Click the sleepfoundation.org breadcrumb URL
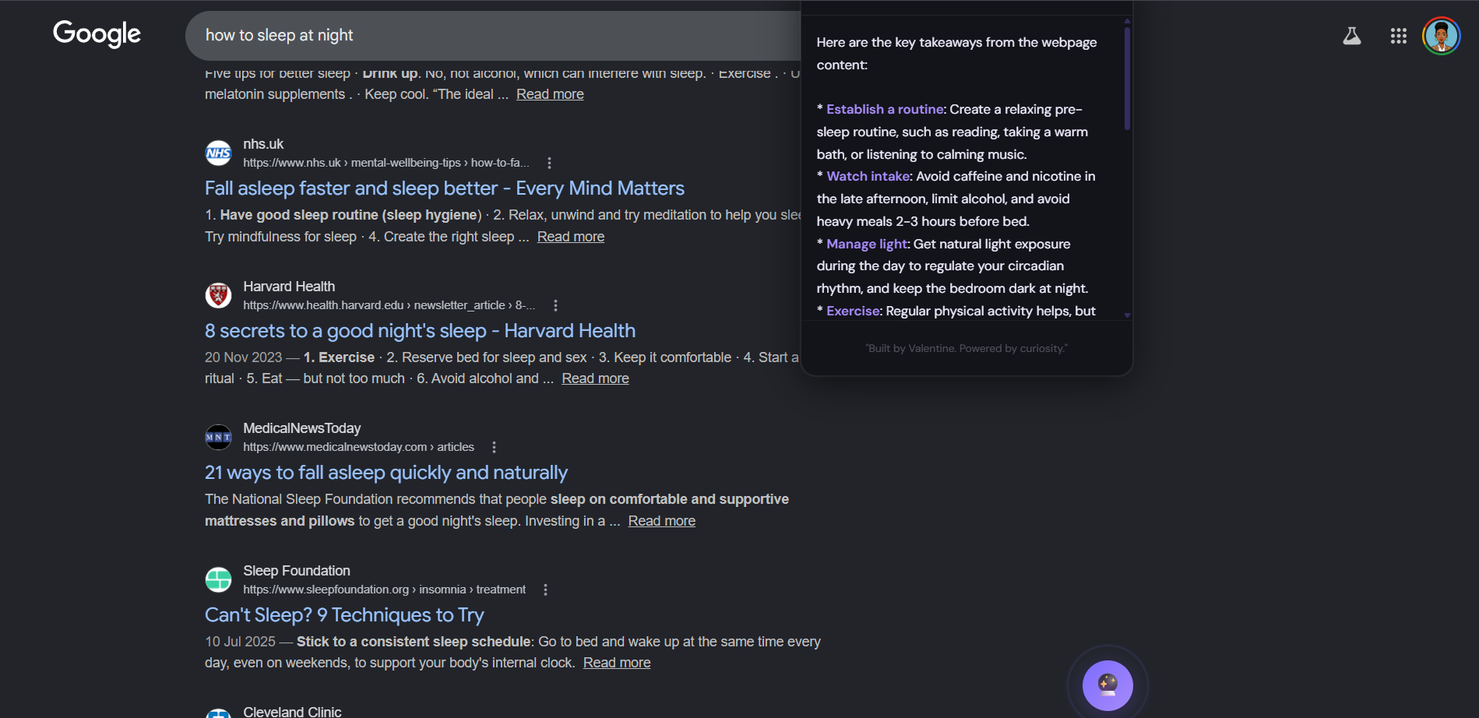 point(384,590)
